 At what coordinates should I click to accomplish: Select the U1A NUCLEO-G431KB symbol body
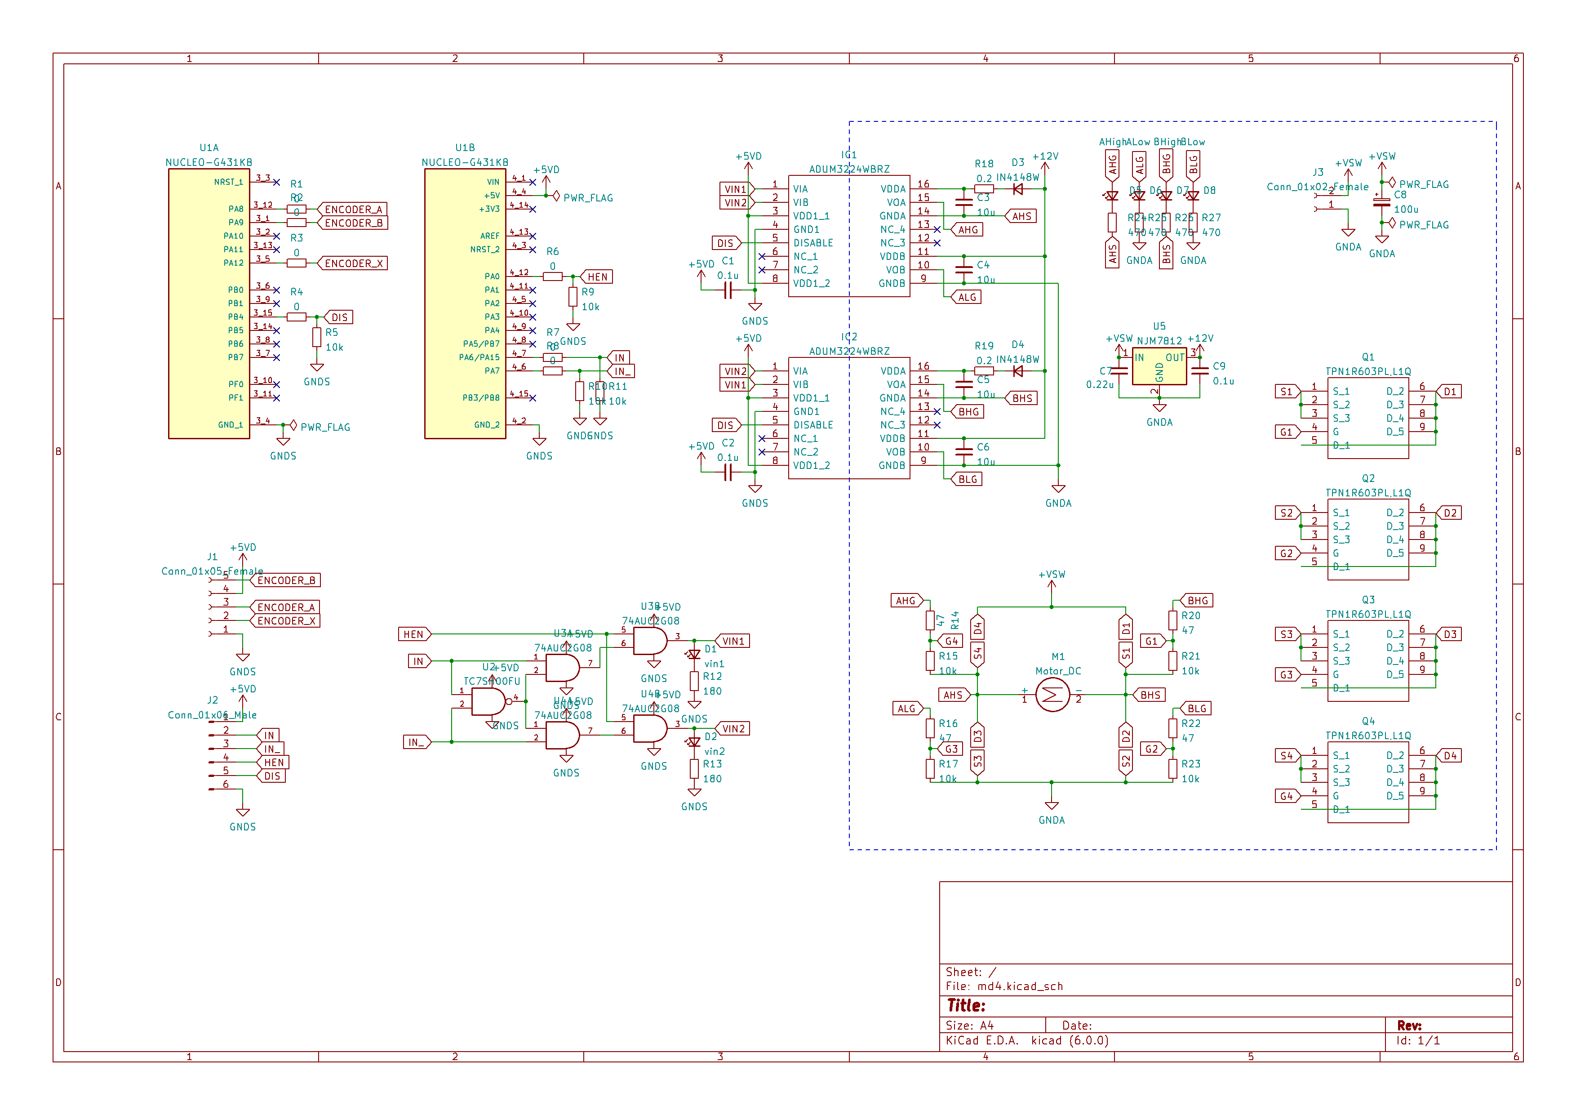coord(209,303)
